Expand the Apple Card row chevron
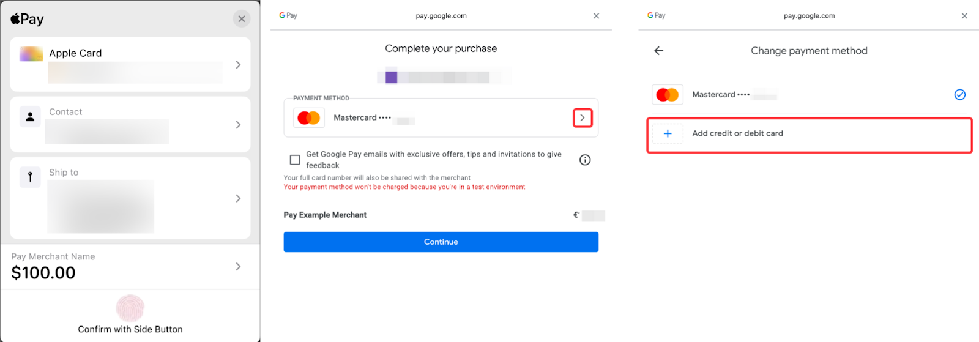This screenshot has width=979, height=342. pyautogui.click(x=238, y=65)
